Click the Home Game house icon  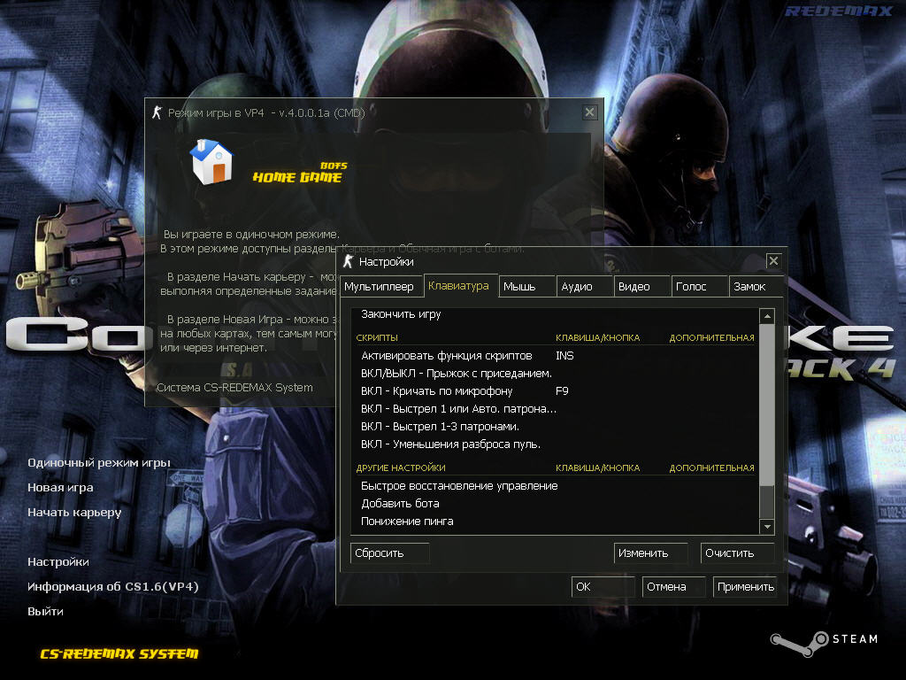coord(211,162)
